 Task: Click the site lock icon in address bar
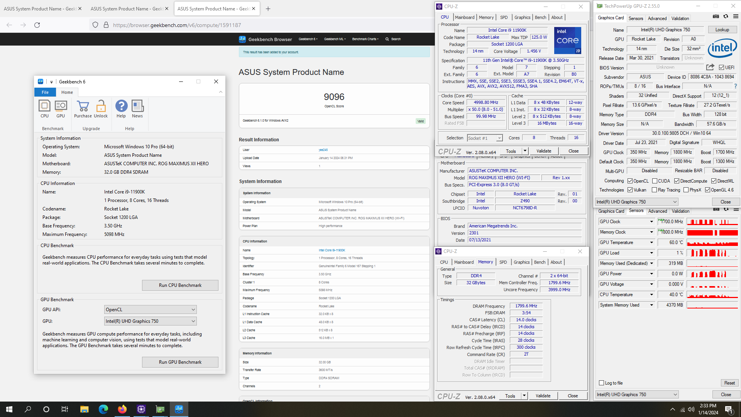[x=106, y=25]
